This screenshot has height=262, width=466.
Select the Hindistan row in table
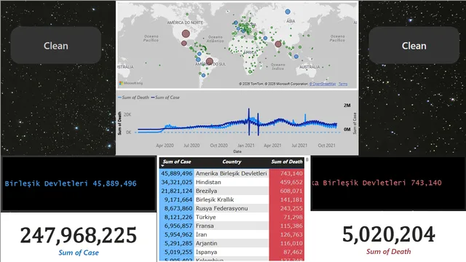pos(232,182)
